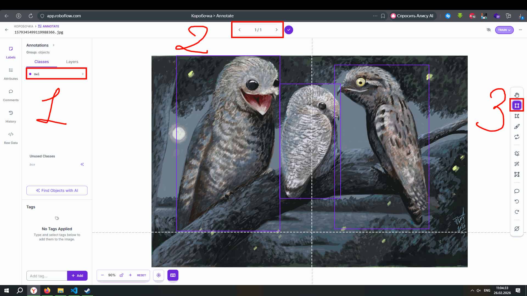Select the sparkle smart select tool
Viewport: 527px width, 296px height.
coord(517,153)
